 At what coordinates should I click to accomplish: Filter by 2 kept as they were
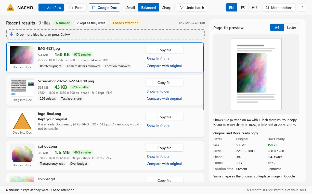pyautogui.click(x=91, y=23)
